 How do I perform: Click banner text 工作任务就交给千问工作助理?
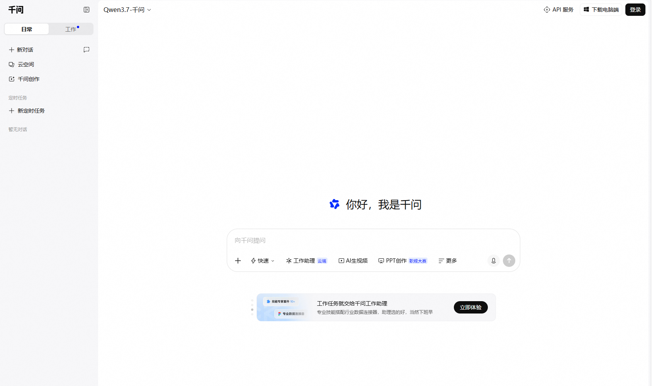pyautogui.click(x=352, y=303)
